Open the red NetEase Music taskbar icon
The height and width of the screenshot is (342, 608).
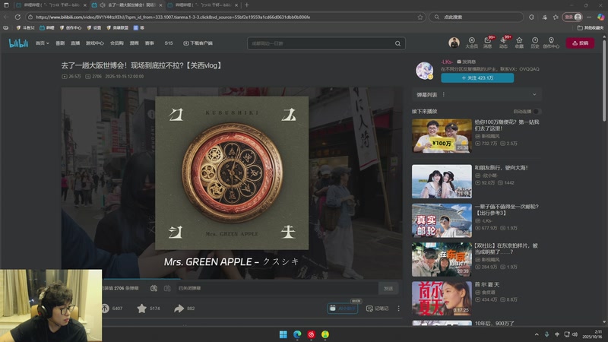click(x=312, y=334)
